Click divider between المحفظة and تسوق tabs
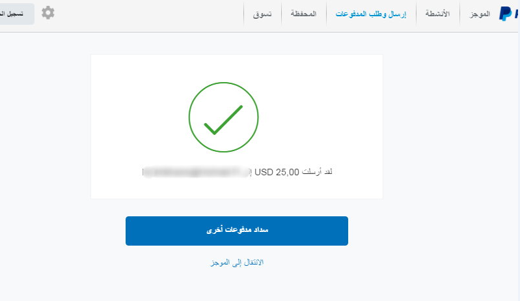The height and width of the screenshot is (301, 520). [x=282, y=14]
